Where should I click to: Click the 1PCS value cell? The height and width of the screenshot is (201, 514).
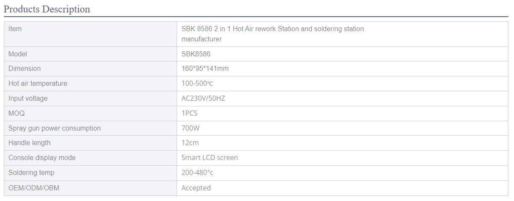tap(343, 114)
